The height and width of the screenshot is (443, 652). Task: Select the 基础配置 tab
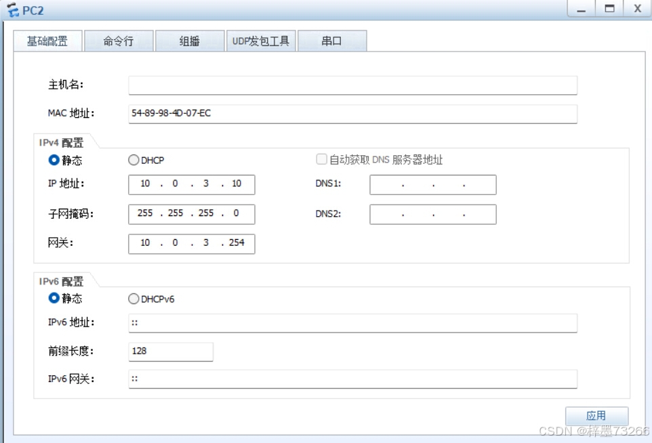[48, 41]
